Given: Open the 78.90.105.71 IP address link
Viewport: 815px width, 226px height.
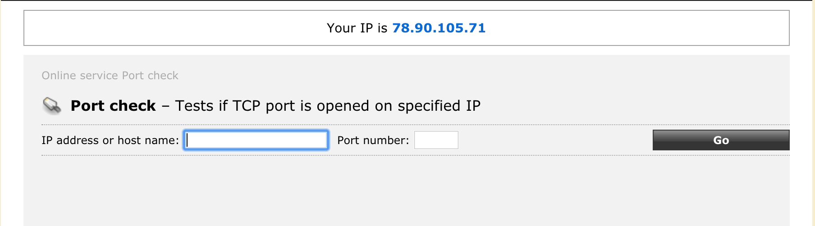Looking at the screenshot, I should tap(439, 28).
